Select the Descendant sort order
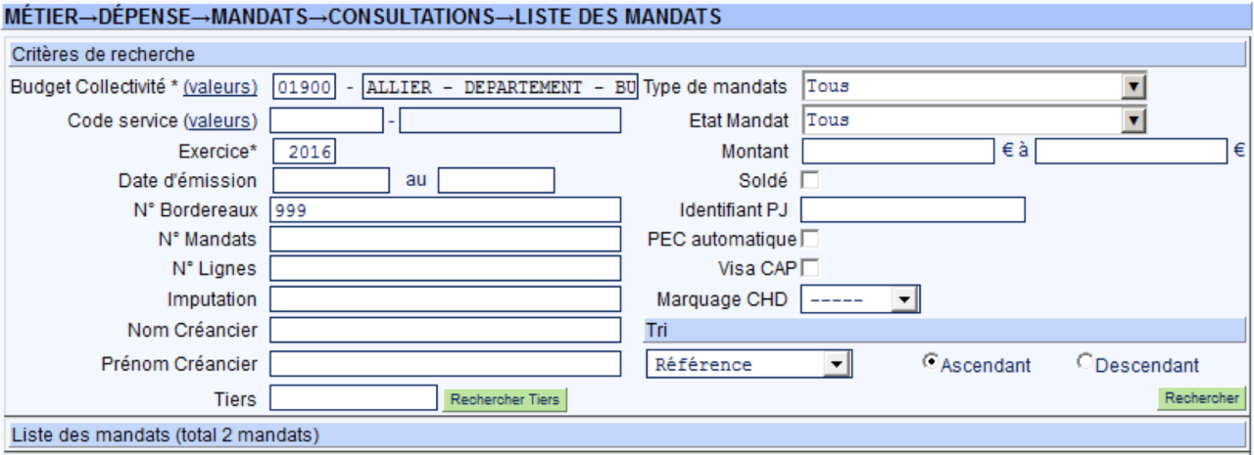The width and height of the screenshot is (1254, 455). pos(1084,362)
